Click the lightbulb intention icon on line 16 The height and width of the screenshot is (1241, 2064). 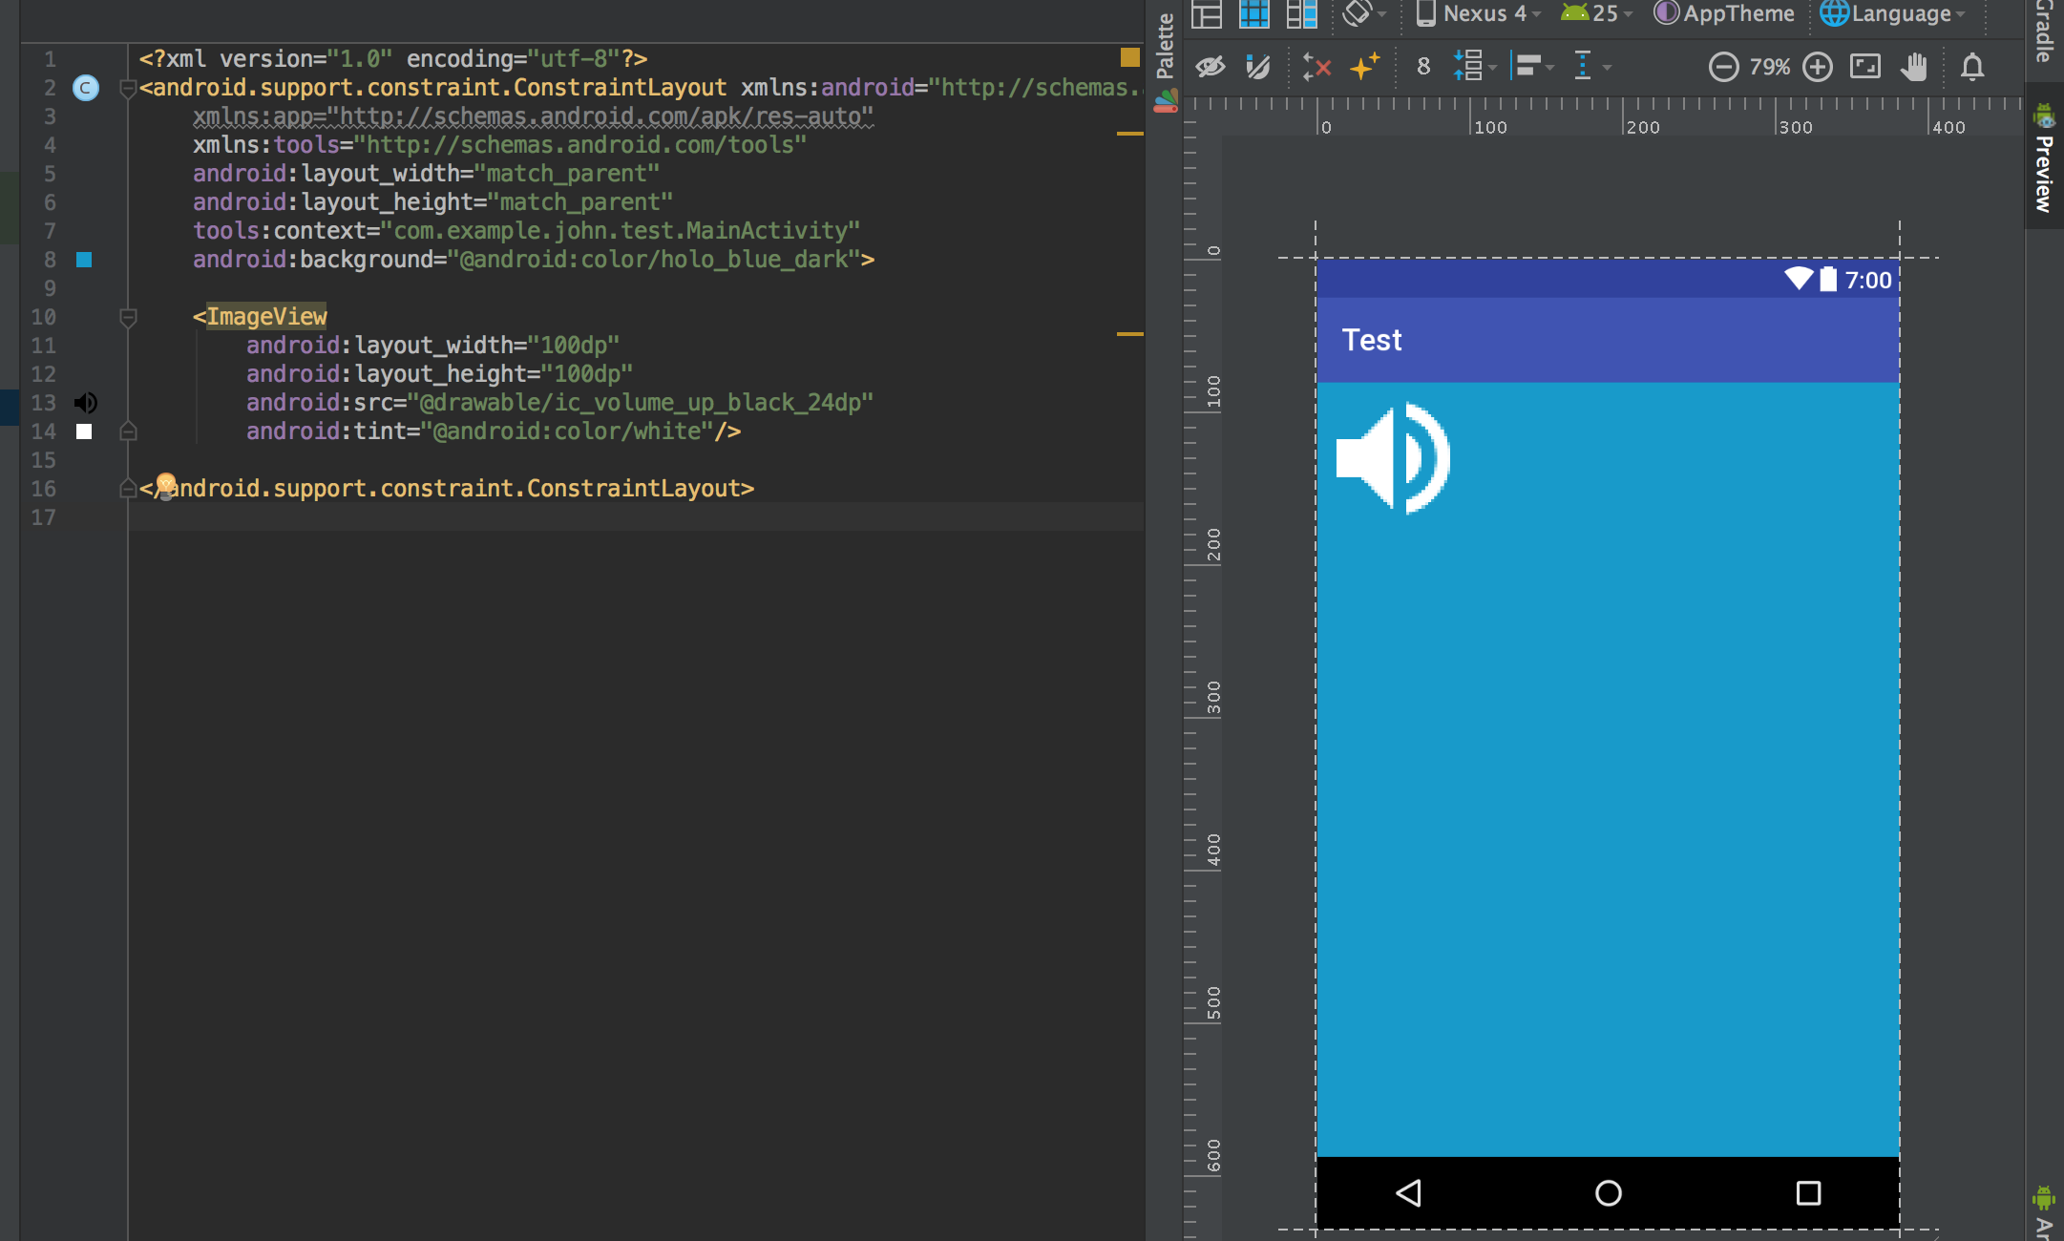[165, 485]
